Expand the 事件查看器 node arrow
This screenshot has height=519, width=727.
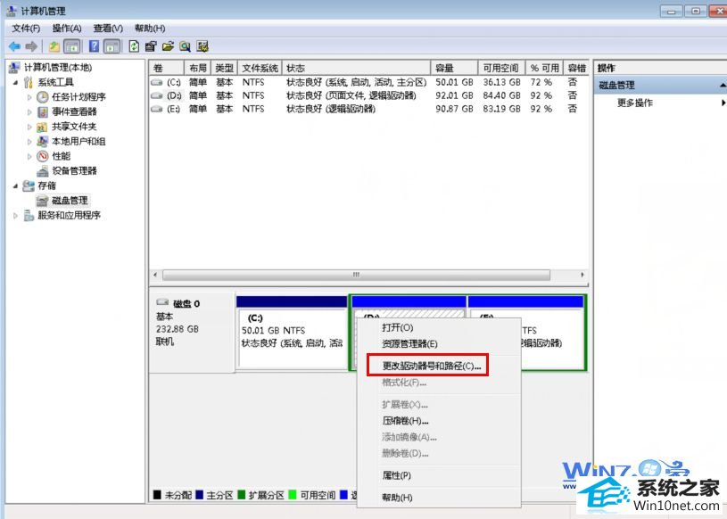(x=29, y=112)
